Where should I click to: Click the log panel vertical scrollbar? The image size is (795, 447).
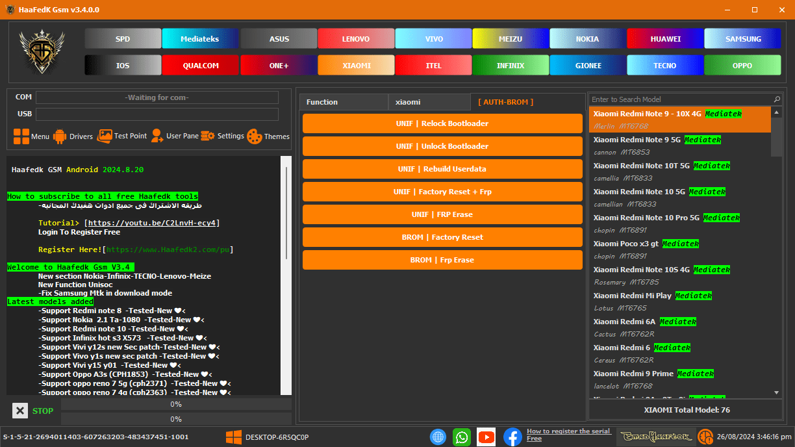286,213
